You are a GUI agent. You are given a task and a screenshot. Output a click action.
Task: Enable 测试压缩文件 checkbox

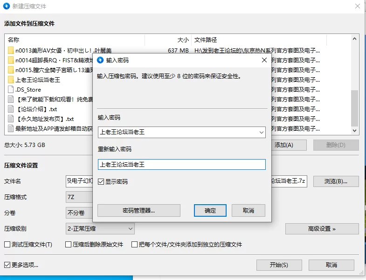(x=7, y=245)
